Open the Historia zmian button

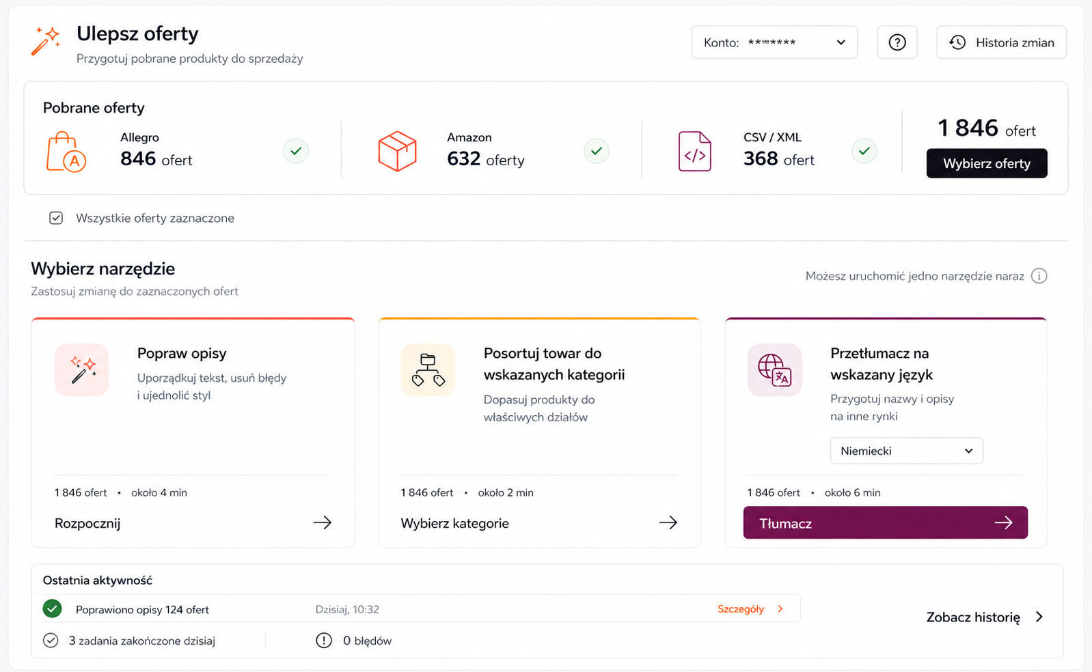[x=1002, y=42]
